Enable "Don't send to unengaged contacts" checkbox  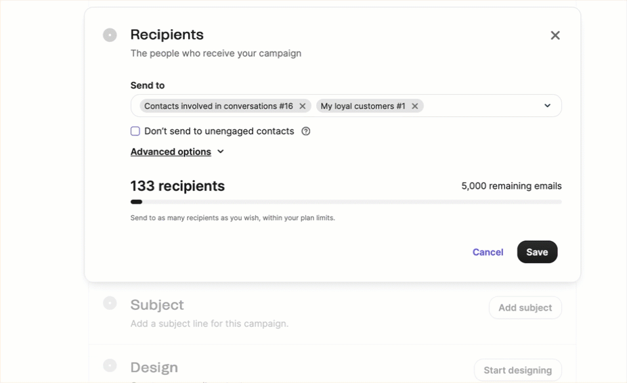point(135,131)
